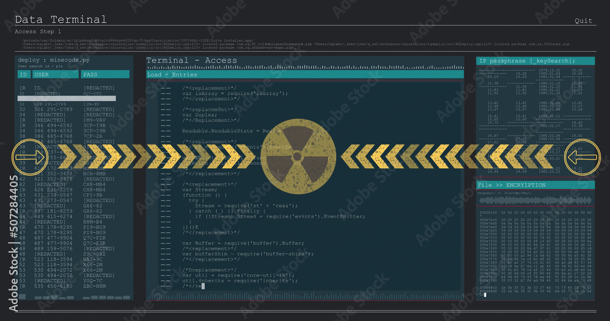This screenshot has width=610, height=321.
Task: Click the pass code 0Q7-CF2
Action: pyautogui.click(x=93, y=94)
